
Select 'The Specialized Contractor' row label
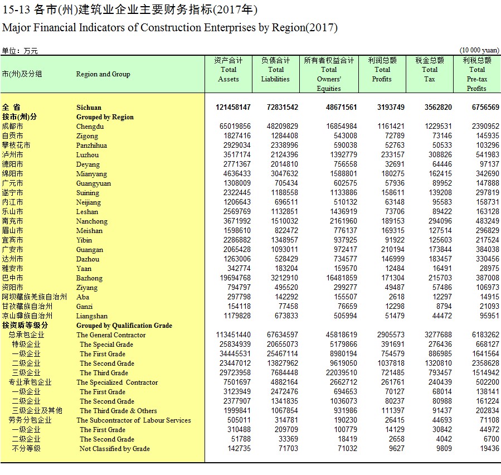click(x=117, y=382)
